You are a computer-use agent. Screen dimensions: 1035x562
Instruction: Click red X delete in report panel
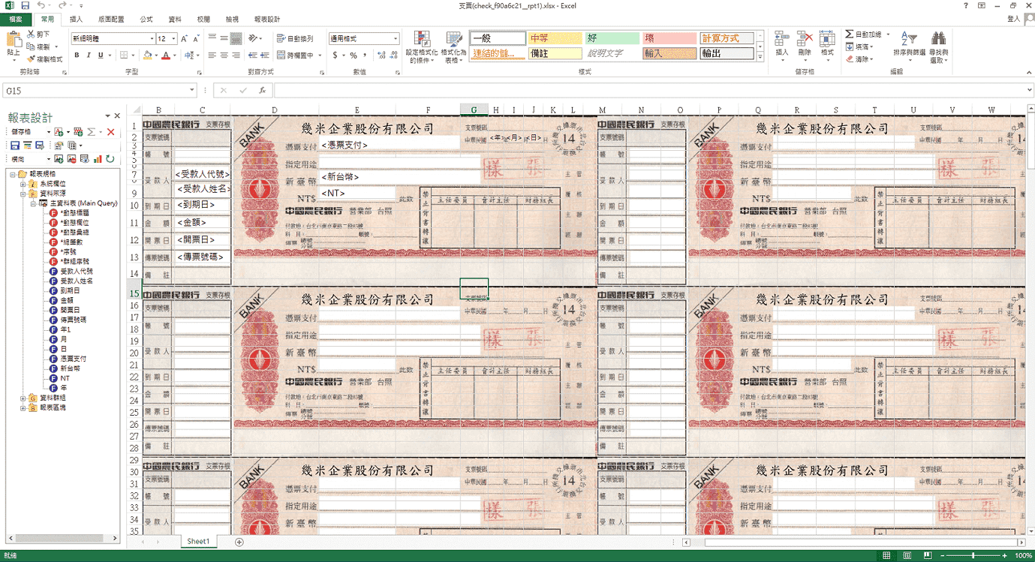coord(110,132)
